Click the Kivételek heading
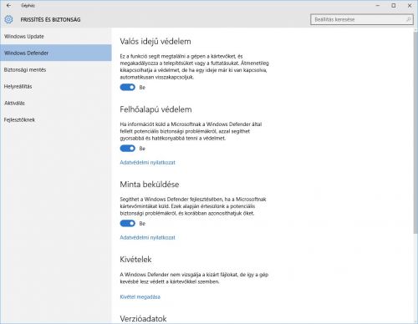The width and height of the screenshot is (418, 324). 135,260
